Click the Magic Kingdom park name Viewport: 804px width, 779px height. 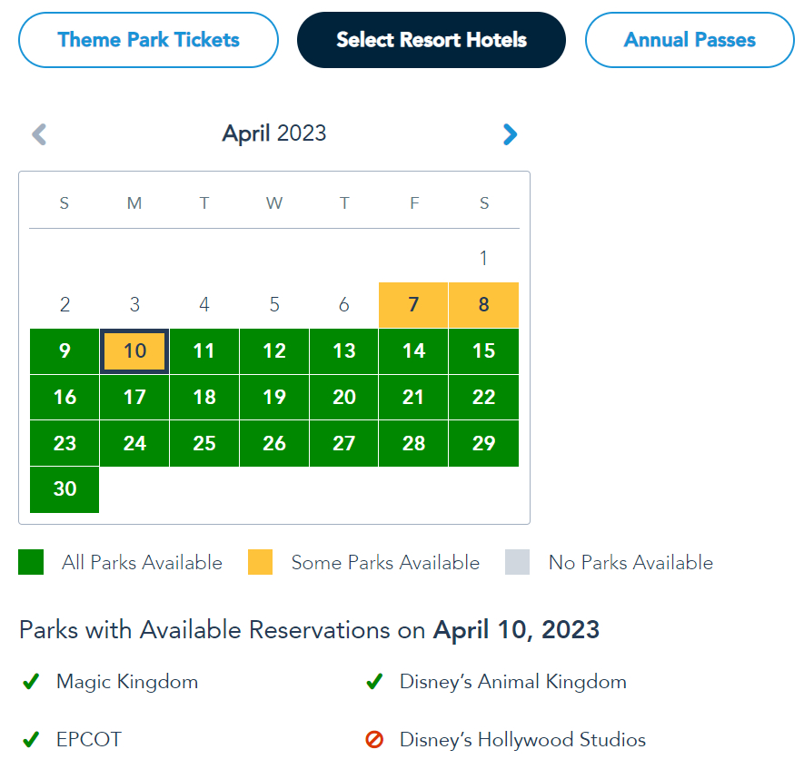coord(127,682)
